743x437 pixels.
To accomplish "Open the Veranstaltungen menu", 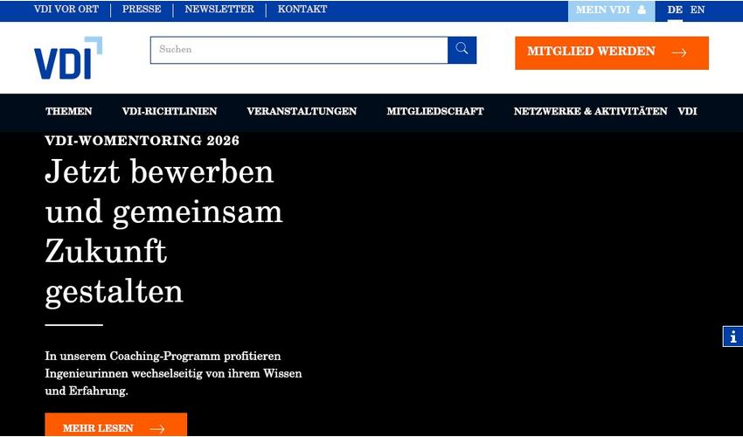I will pyautogui.click(x=302, y=111).
